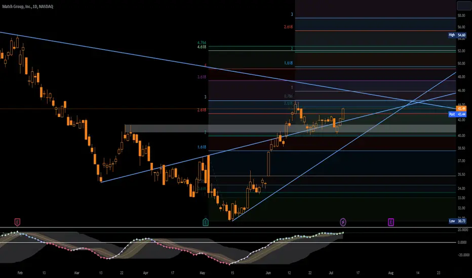Click the -20.0000 indicator scale value
472x278 pixels.
tap(463, 255)
